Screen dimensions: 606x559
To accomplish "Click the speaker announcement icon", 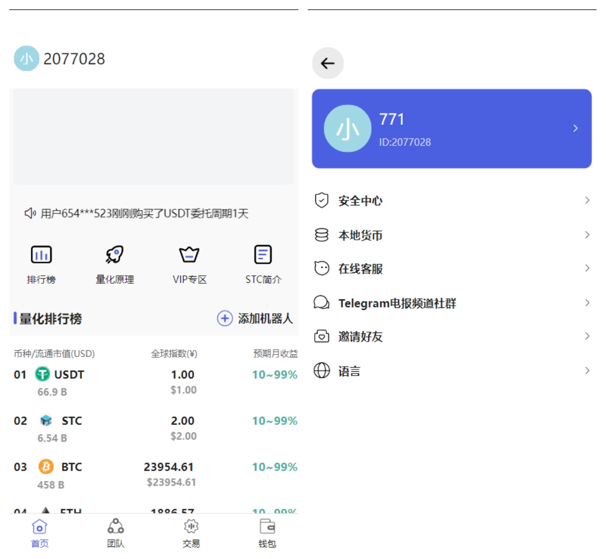I will pyautogui.click(x=30, y=213).
